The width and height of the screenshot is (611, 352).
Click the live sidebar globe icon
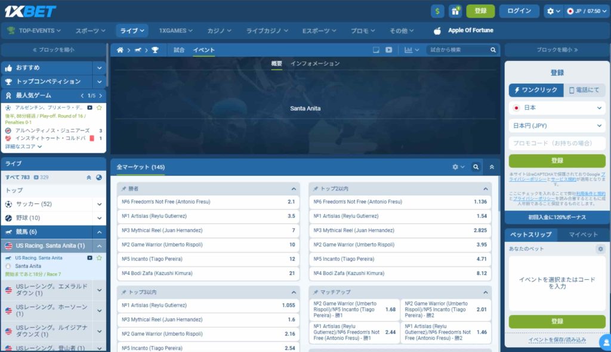tap(99, 177)
